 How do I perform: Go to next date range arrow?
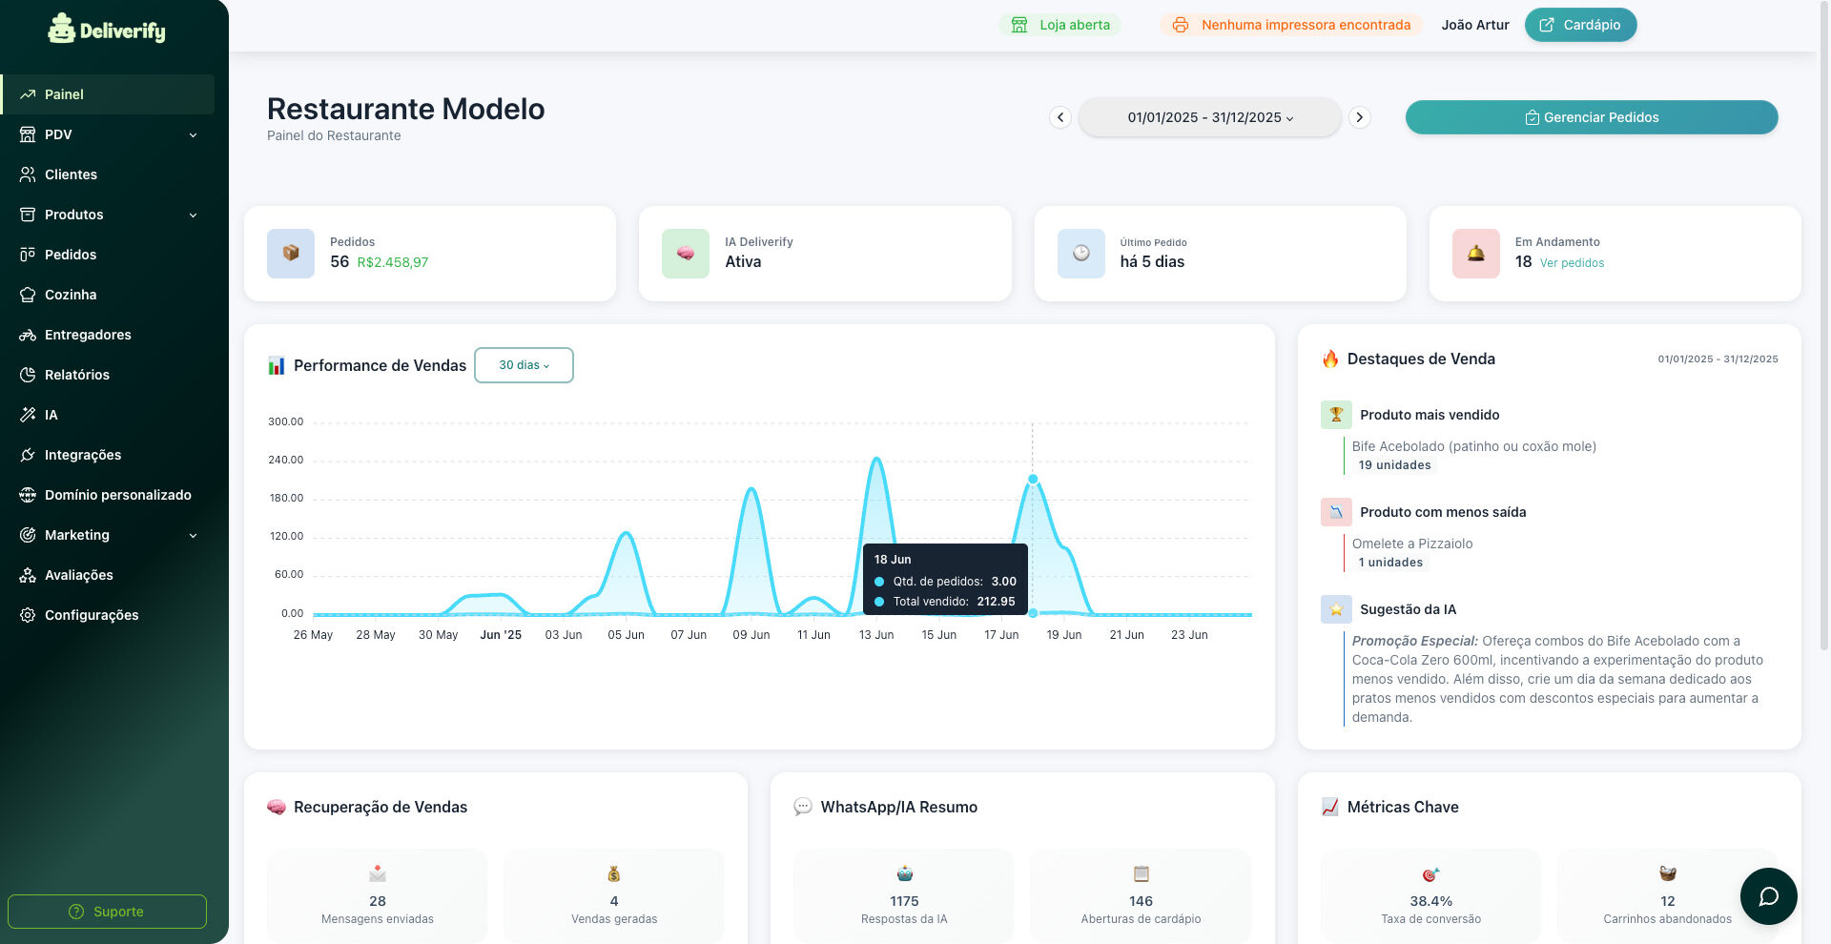click(1360, 117)
